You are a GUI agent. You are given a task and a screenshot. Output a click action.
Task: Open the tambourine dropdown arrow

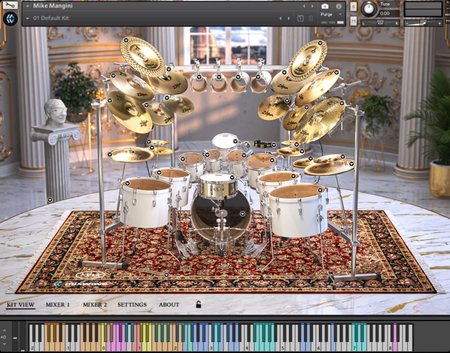[x=274, y=145]
